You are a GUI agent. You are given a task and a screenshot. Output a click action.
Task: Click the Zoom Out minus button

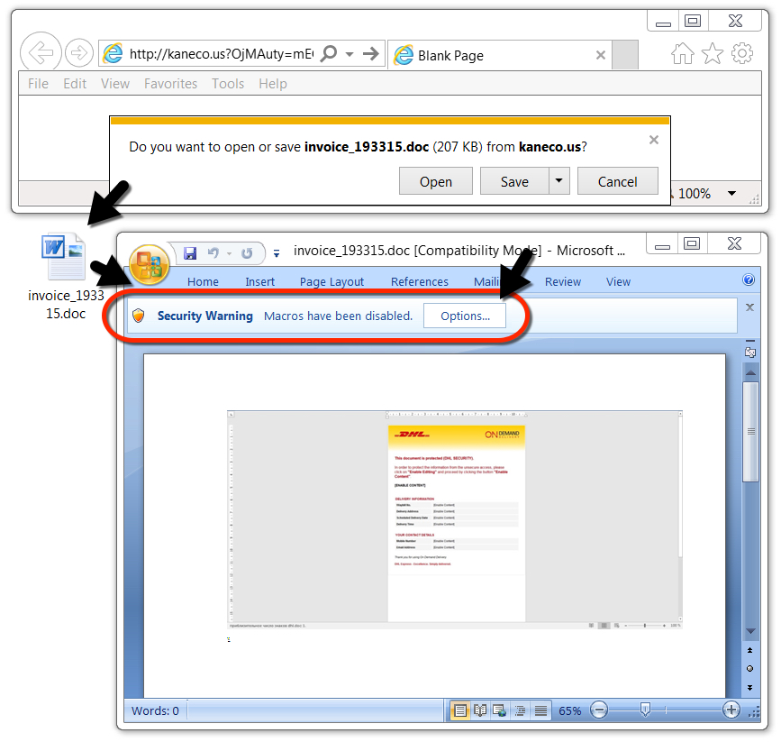click(x=599, y=710)
